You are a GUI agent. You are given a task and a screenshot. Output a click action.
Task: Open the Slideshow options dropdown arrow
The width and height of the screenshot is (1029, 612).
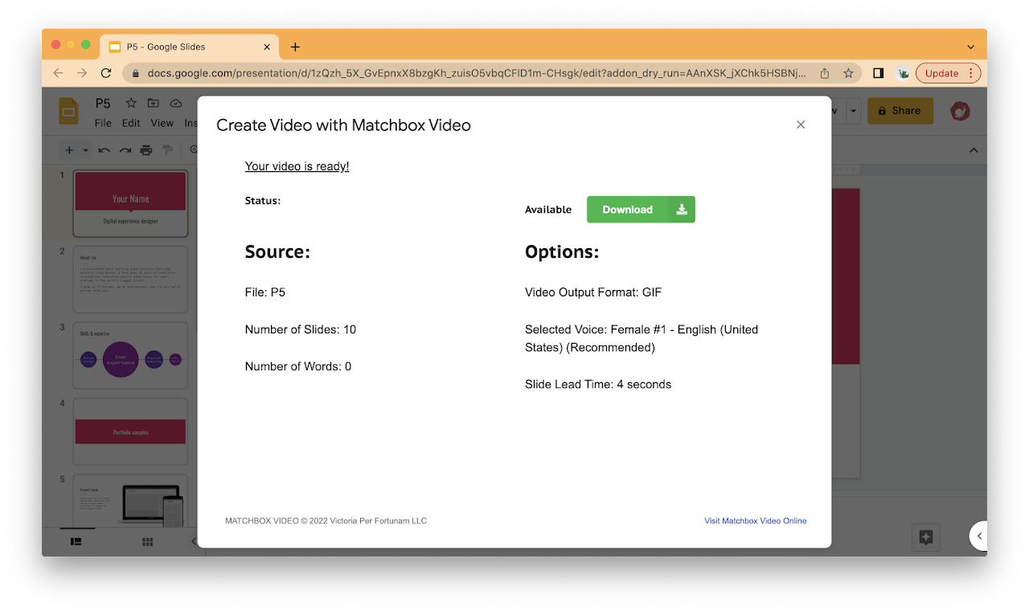coord(853,111)
